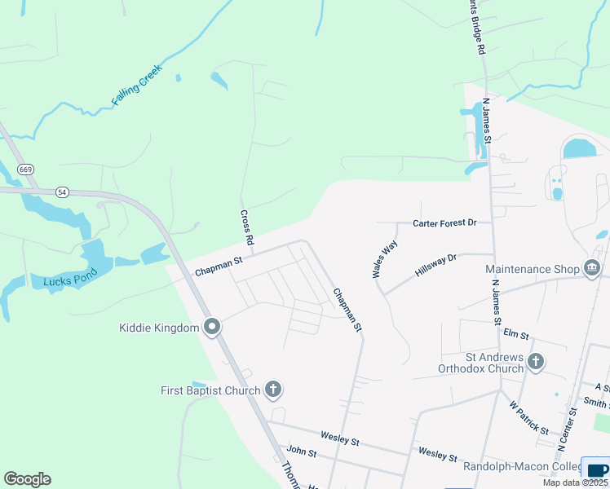Viewport: 610px width, 489px height.
Task: Select the route 54 highway shield
Action: coord(62,192)
